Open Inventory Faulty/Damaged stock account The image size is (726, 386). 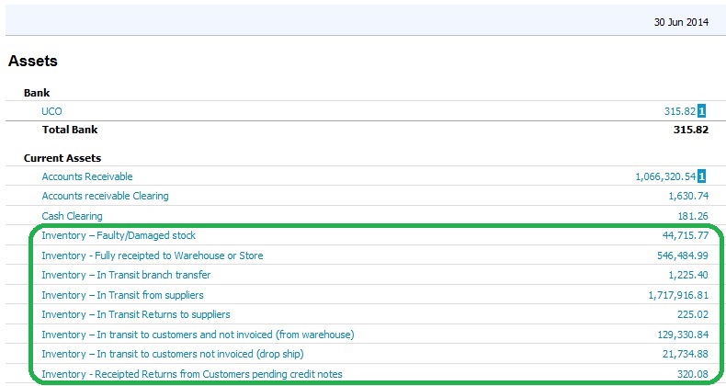[x=119, y=236]
